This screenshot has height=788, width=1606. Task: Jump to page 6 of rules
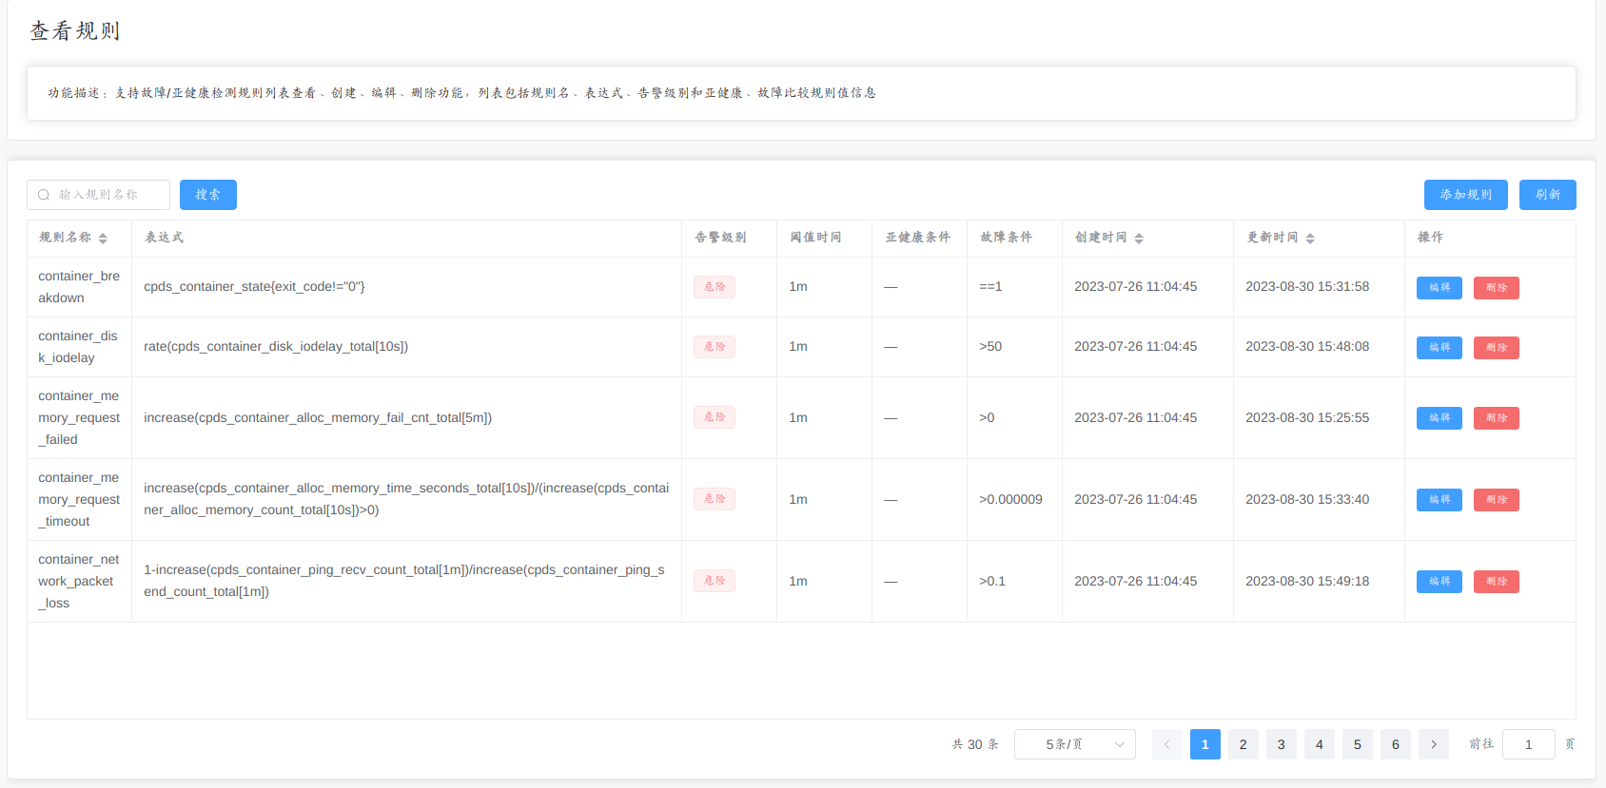(1395, 744)
